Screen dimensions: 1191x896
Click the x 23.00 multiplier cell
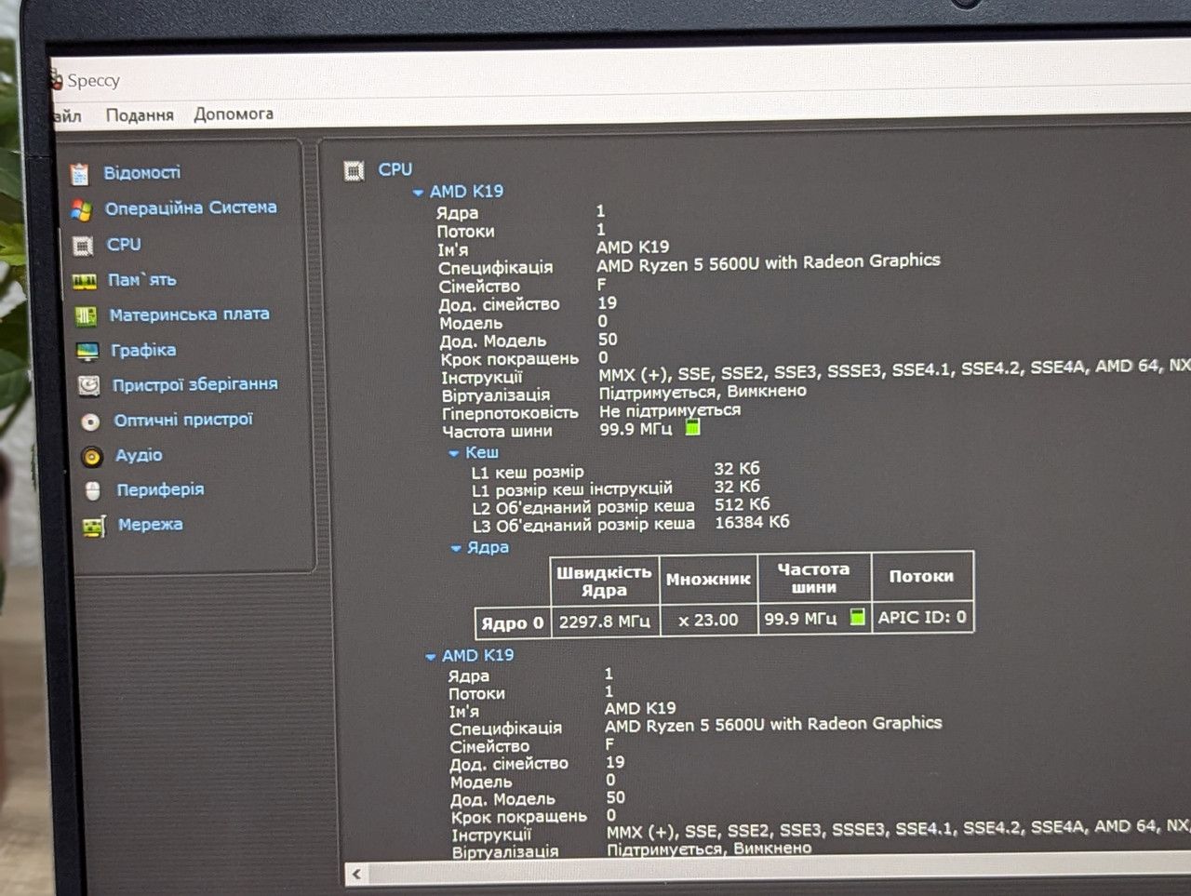point(709,620)
